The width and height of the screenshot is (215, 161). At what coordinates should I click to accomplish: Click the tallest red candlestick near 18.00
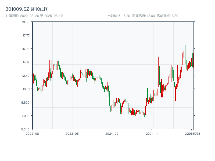tap(182, 54)
